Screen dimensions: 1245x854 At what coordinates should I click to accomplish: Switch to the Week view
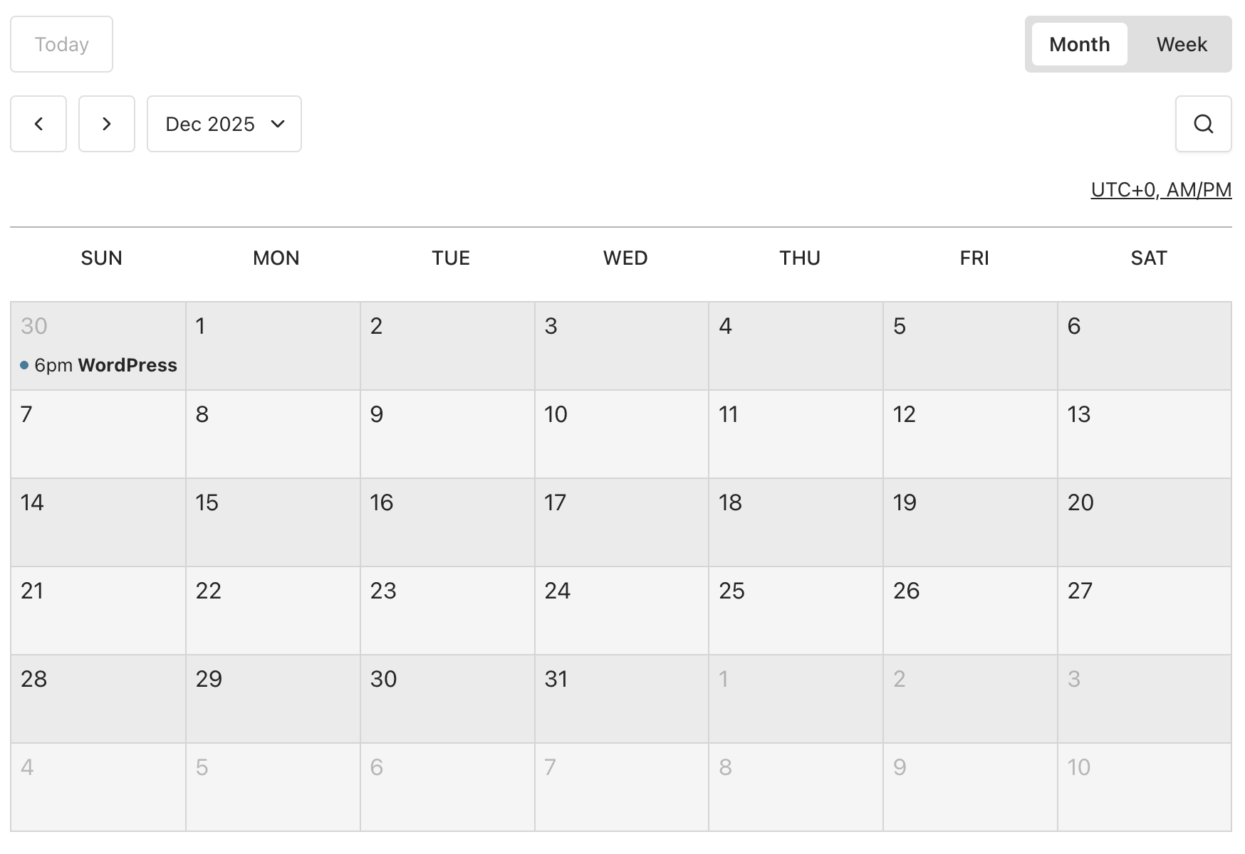[x=1182, y=44]
